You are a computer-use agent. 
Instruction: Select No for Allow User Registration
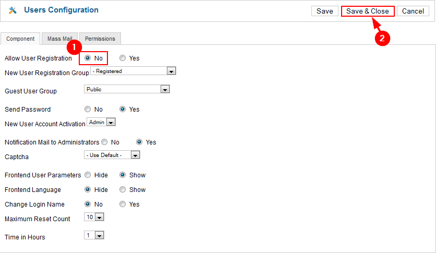point(88,58)
